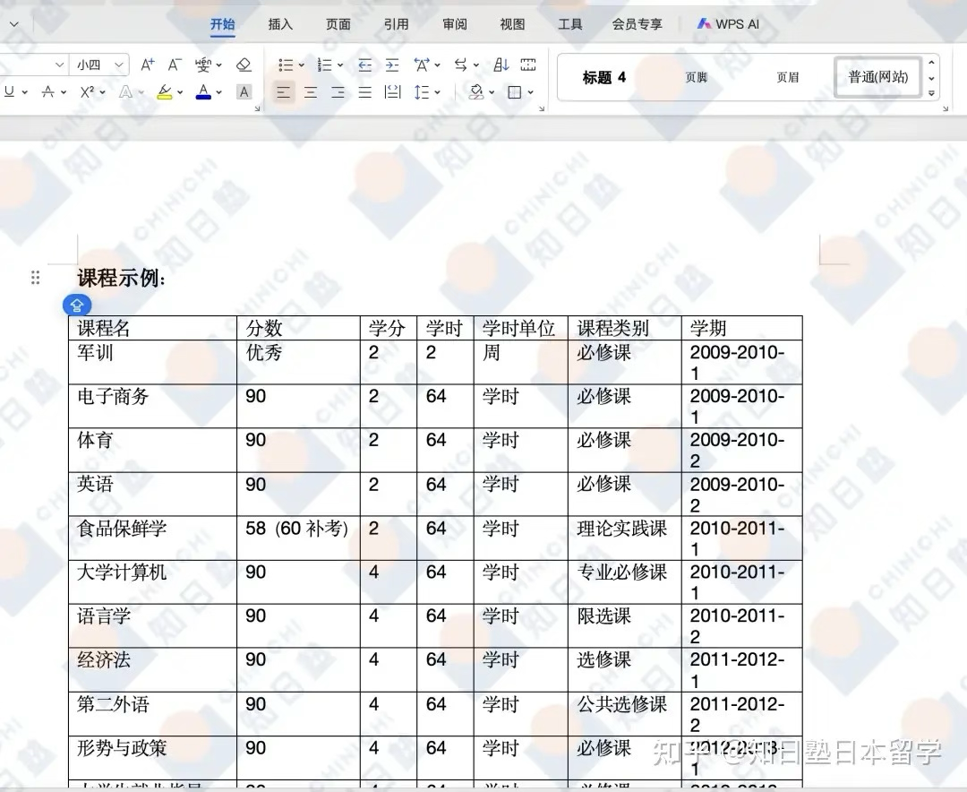
Task: Decrease paragraph indent
Action: (364, 65)
